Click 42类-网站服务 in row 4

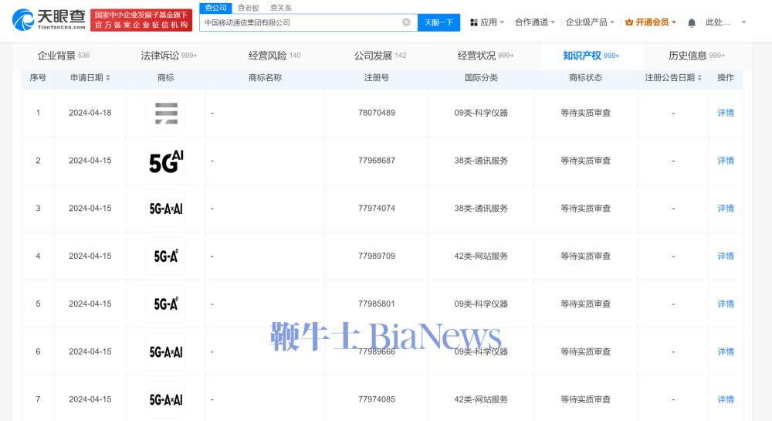(x=481, y=256)
